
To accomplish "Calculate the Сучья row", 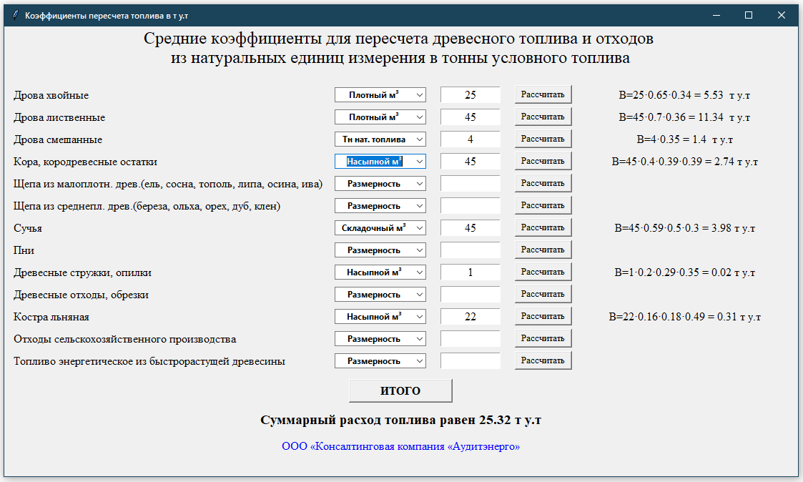I will point(543,228).
